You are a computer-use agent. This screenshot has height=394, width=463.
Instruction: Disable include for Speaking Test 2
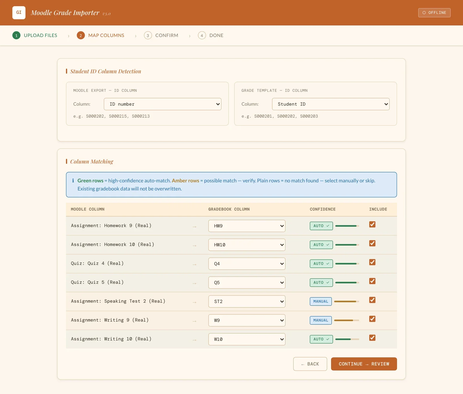click(x=372, y=300)
